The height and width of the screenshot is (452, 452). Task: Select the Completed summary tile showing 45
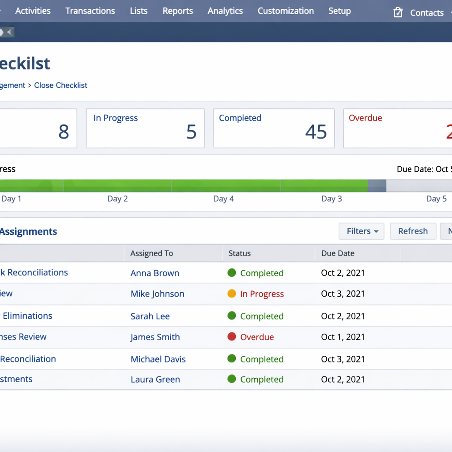point(274,128)
